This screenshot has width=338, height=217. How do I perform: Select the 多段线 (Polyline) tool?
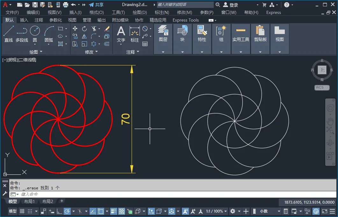pos(22,34)
